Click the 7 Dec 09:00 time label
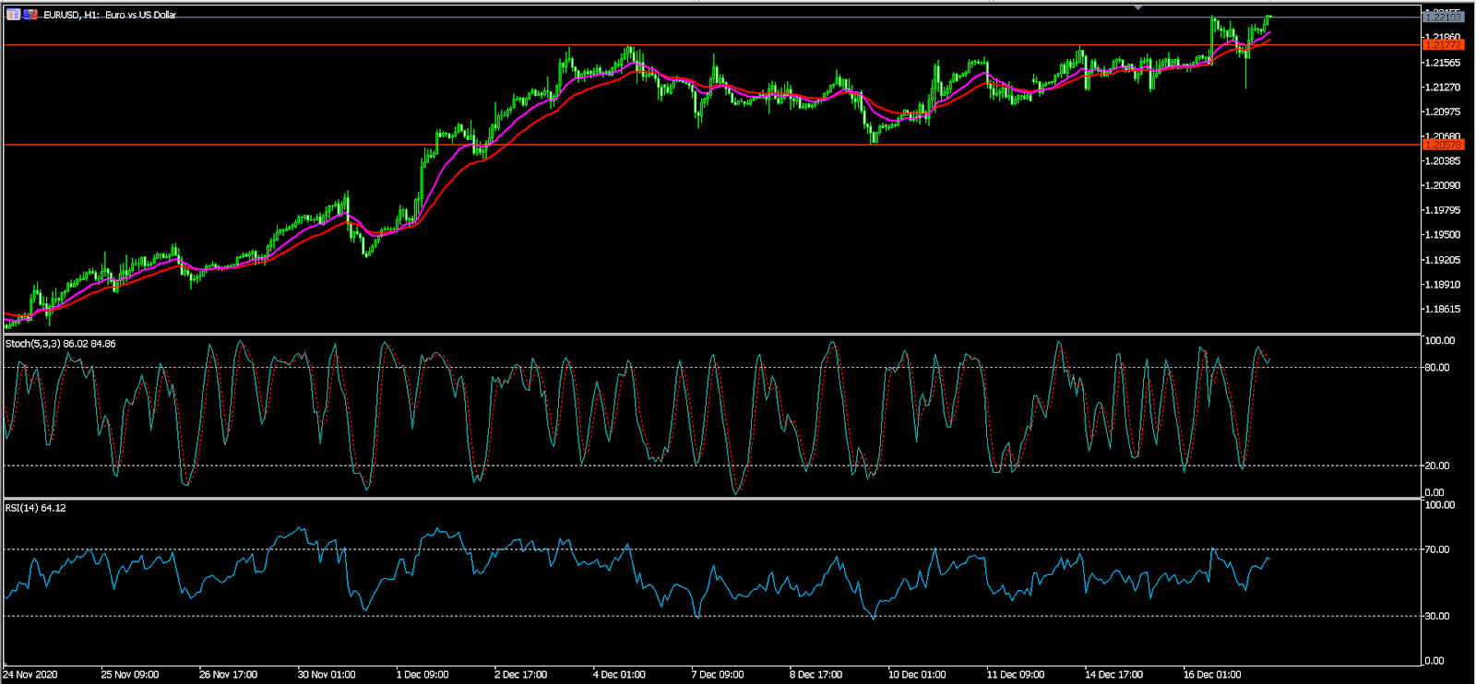The width and height of the screenshot is (1476, 684). (x=717, y=675)
